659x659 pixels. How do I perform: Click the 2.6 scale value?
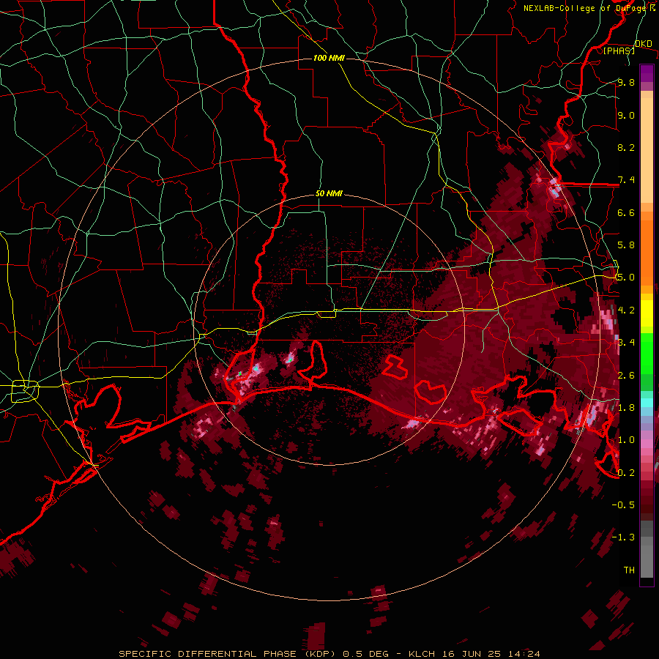626,375
